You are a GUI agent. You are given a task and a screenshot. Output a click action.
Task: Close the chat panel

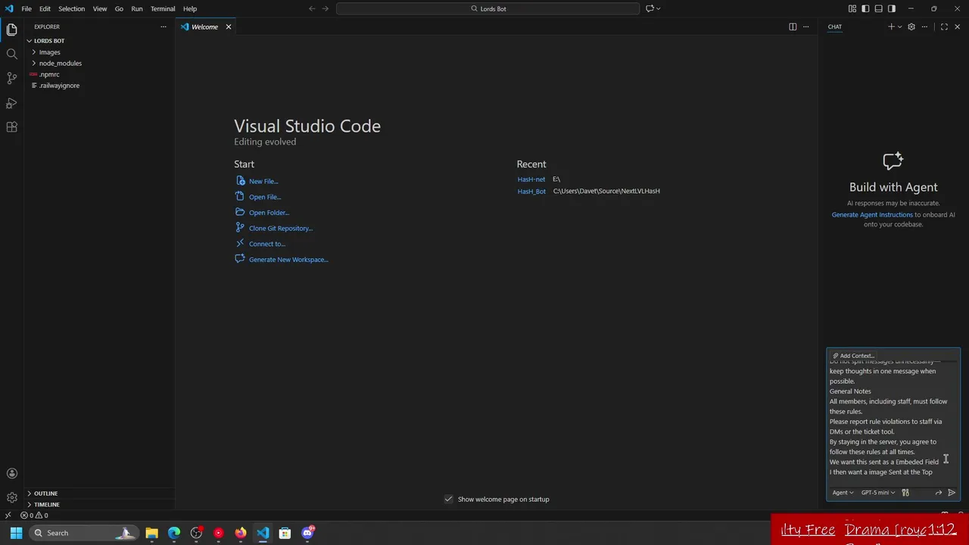tap(957, 26)
